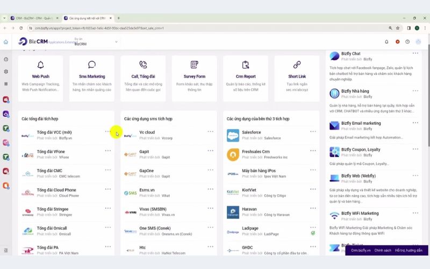Click the Bizfly Web (Webfly) laptop icon
The height and width of the screenshot is (269, 430).
334,179
